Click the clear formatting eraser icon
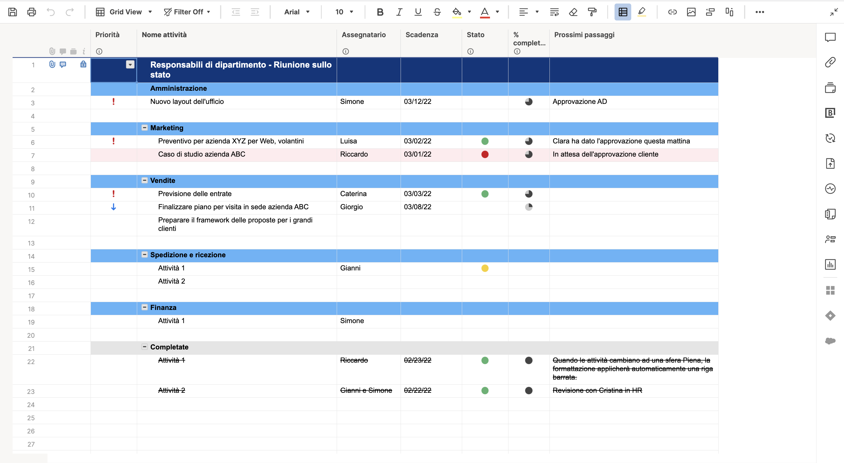This screenshot has width=844, height=463. coord(573,12)
